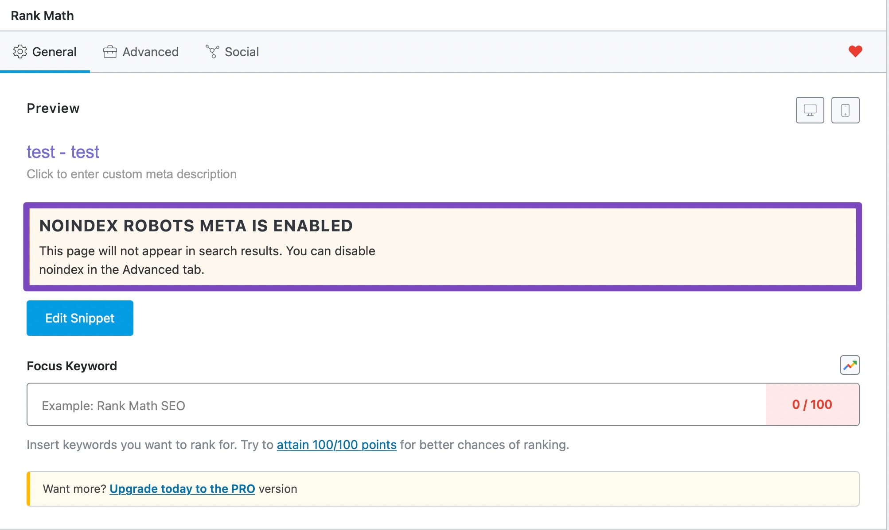
Task: Click the Rank Math panel title
Action: [x=42, y=15]
